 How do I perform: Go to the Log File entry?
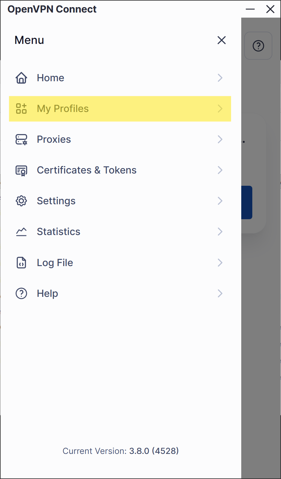pos(55,263)
